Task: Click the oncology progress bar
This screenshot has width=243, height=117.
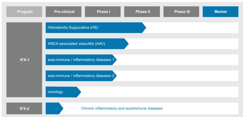Action: (63, 92)
